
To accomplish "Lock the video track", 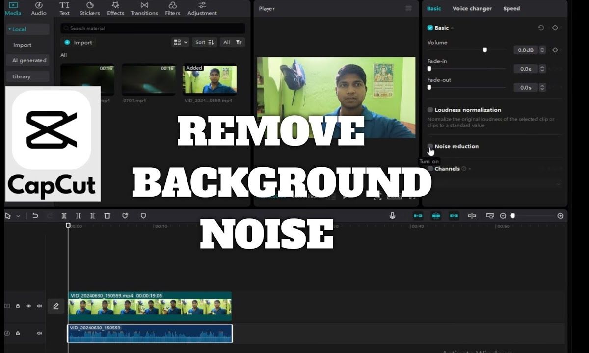I will click(x=18, y=306).
